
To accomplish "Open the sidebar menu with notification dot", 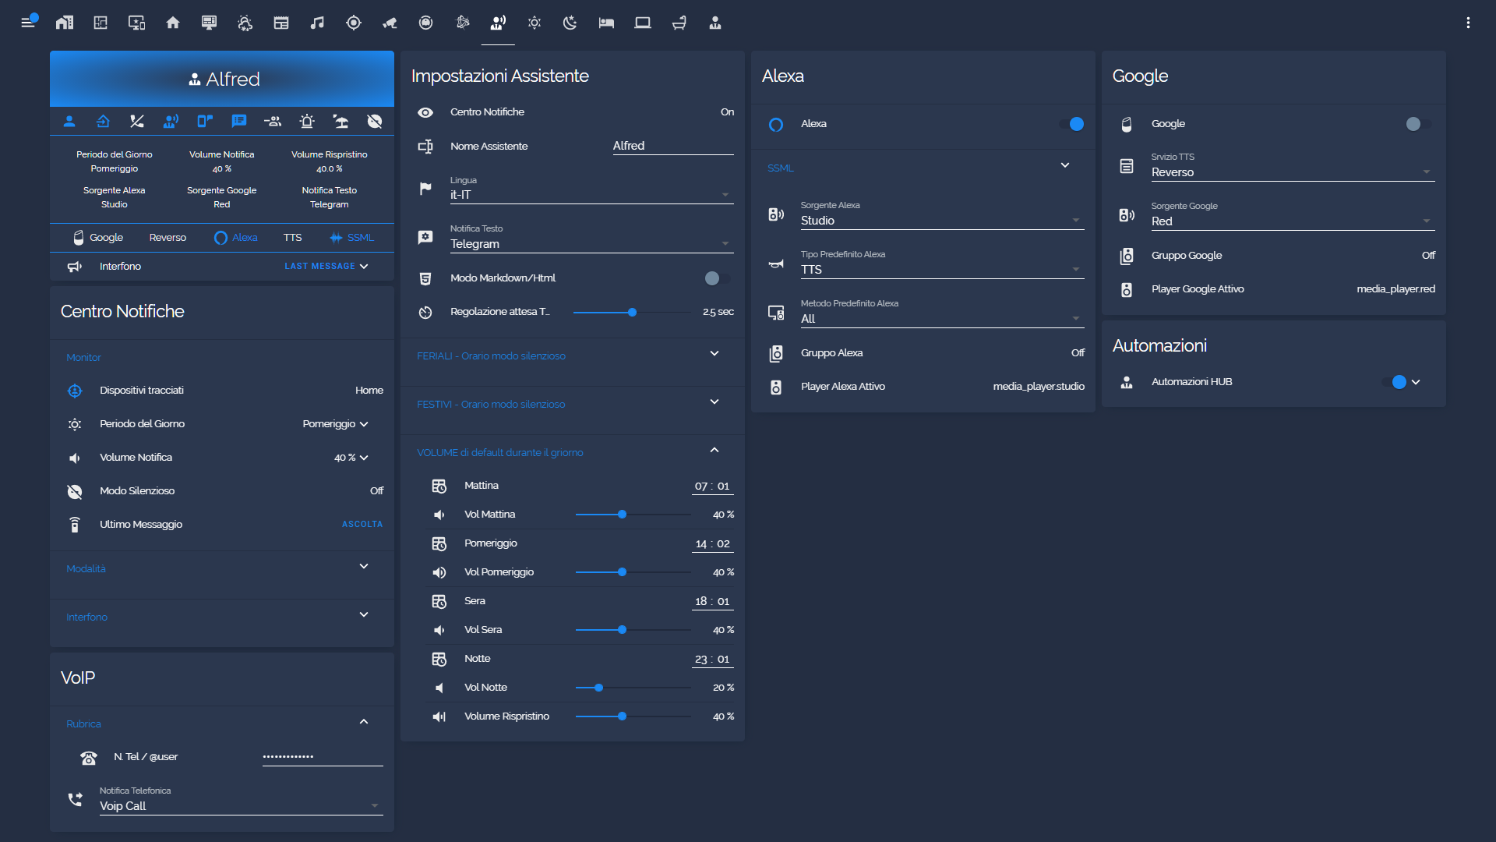I will tap(29, 22).
